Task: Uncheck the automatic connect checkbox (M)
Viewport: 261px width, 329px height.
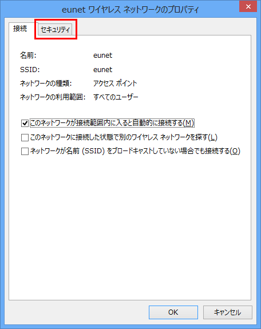Action: point(25,123)
